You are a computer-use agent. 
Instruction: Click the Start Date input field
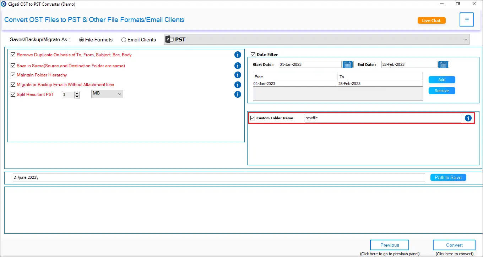pyautogui.click(x=310, y=64)
